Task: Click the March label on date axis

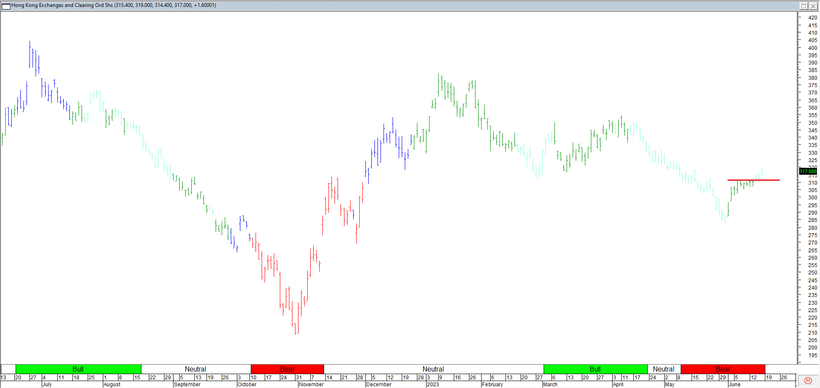Action: click(550, 385)
